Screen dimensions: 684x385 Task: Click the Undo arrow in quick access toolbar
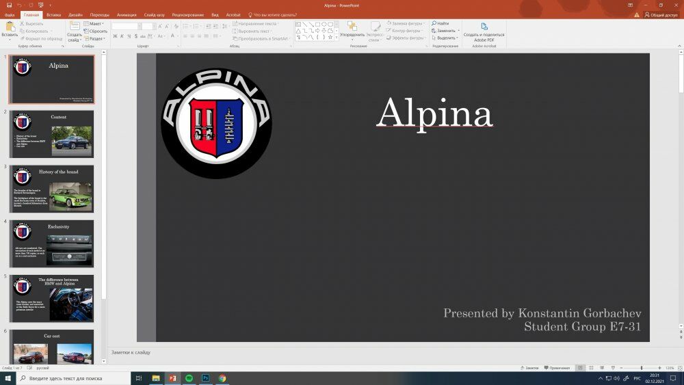click(x=20, y=5)
